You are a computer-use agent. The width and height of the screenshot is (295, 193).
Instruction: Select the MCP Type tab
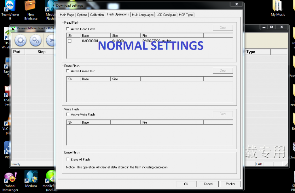(x=186, y=15)
